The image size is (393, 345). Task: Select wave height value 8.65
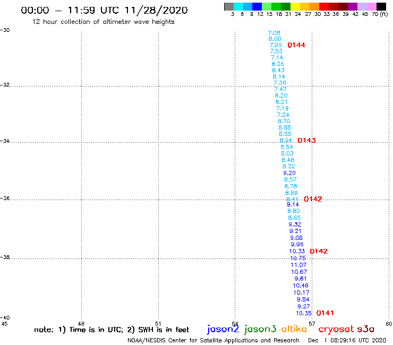[x=294, y=218]
